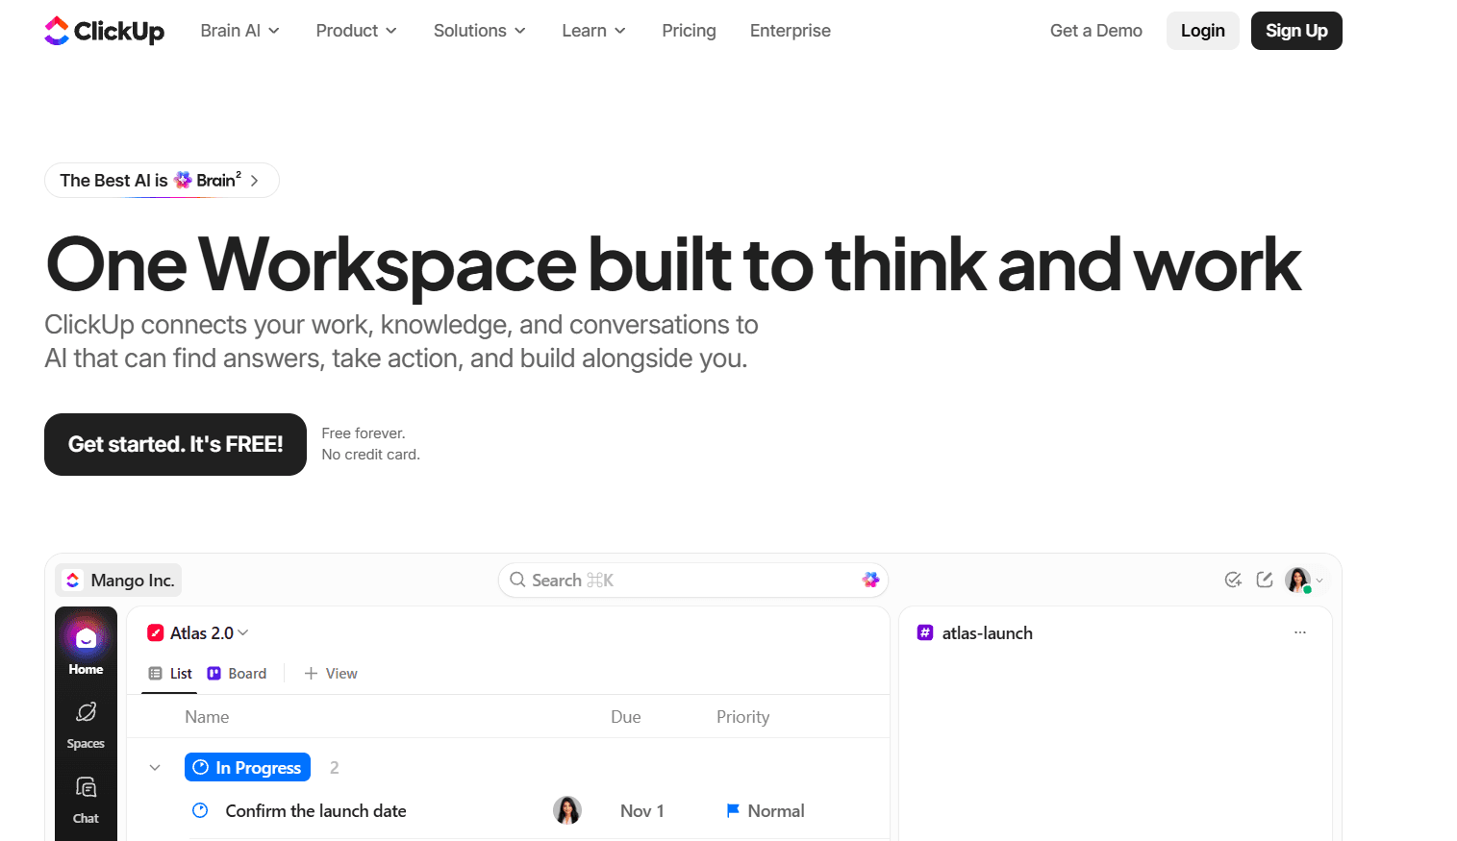Click the Sign Up button
The height and width of the screenshot is (841, 1457).
[x=1296, y=31]
